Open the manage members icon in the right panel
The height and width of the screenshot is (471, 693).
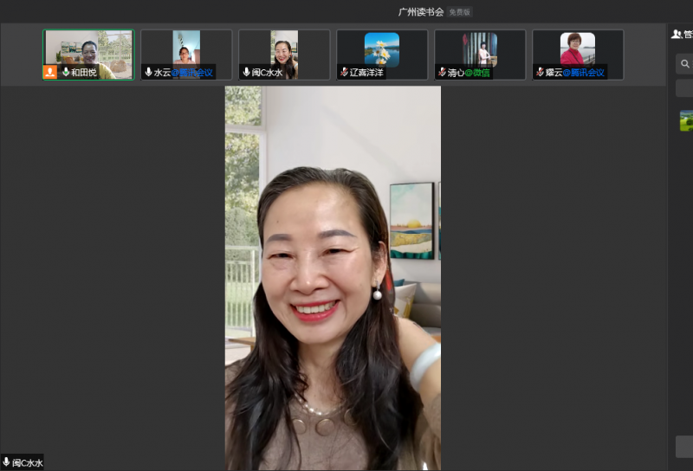(x=677, y=35)
